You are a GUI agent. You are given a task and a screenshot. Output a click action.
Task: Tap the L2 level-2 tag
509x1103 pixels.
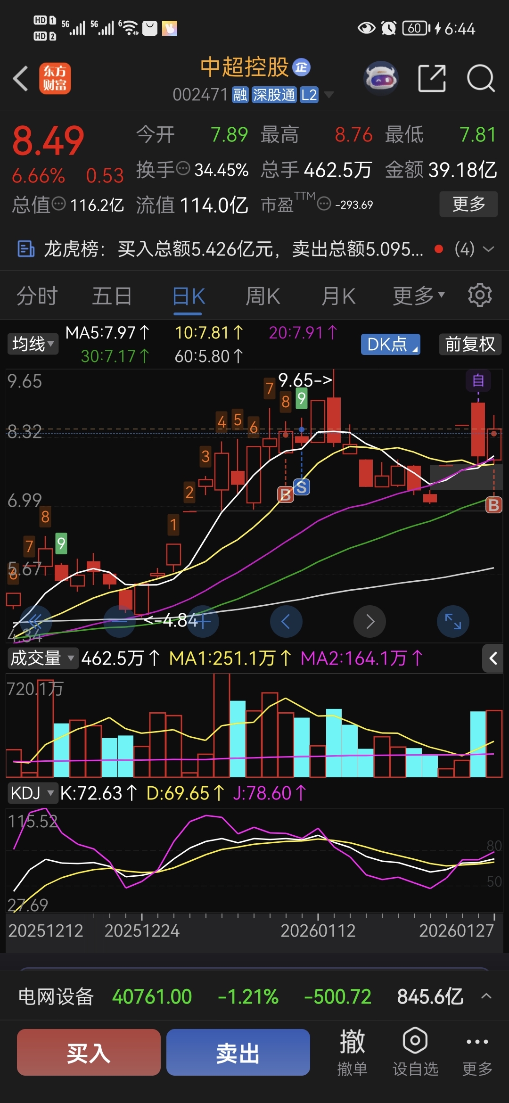(x=309, y=95)
